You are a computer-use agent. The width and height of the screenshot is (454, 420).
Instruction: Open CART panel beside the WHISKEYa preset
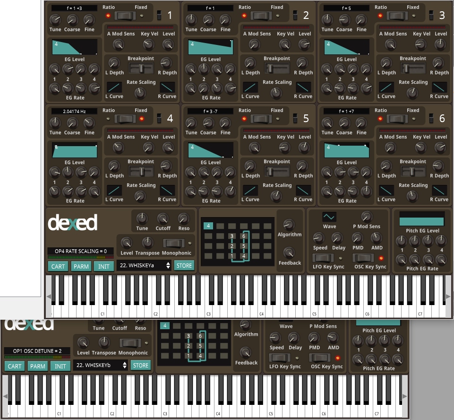[58, 266]
